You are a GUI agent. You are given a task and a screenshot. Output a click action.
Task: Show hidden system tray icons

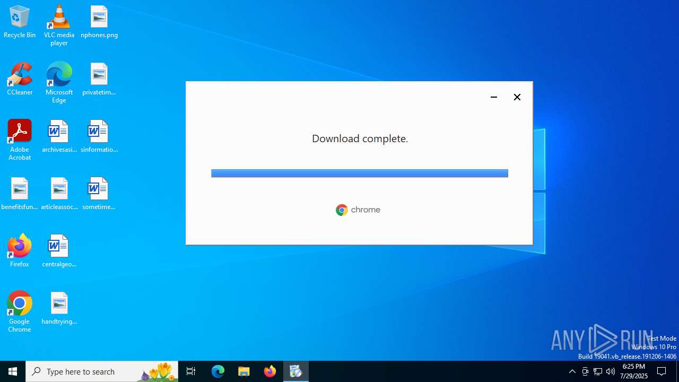click(572, 371)
